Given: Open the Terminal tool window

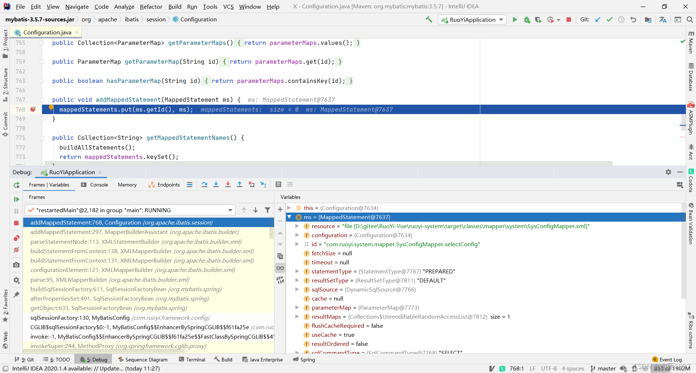Looking at the screenshot, I should coord(192,359).
